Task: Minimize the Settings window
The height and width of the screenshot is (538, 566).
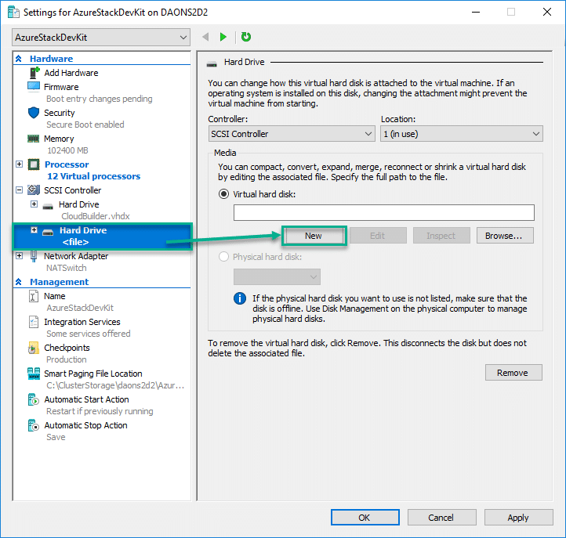Action: [x=476, y=12]
